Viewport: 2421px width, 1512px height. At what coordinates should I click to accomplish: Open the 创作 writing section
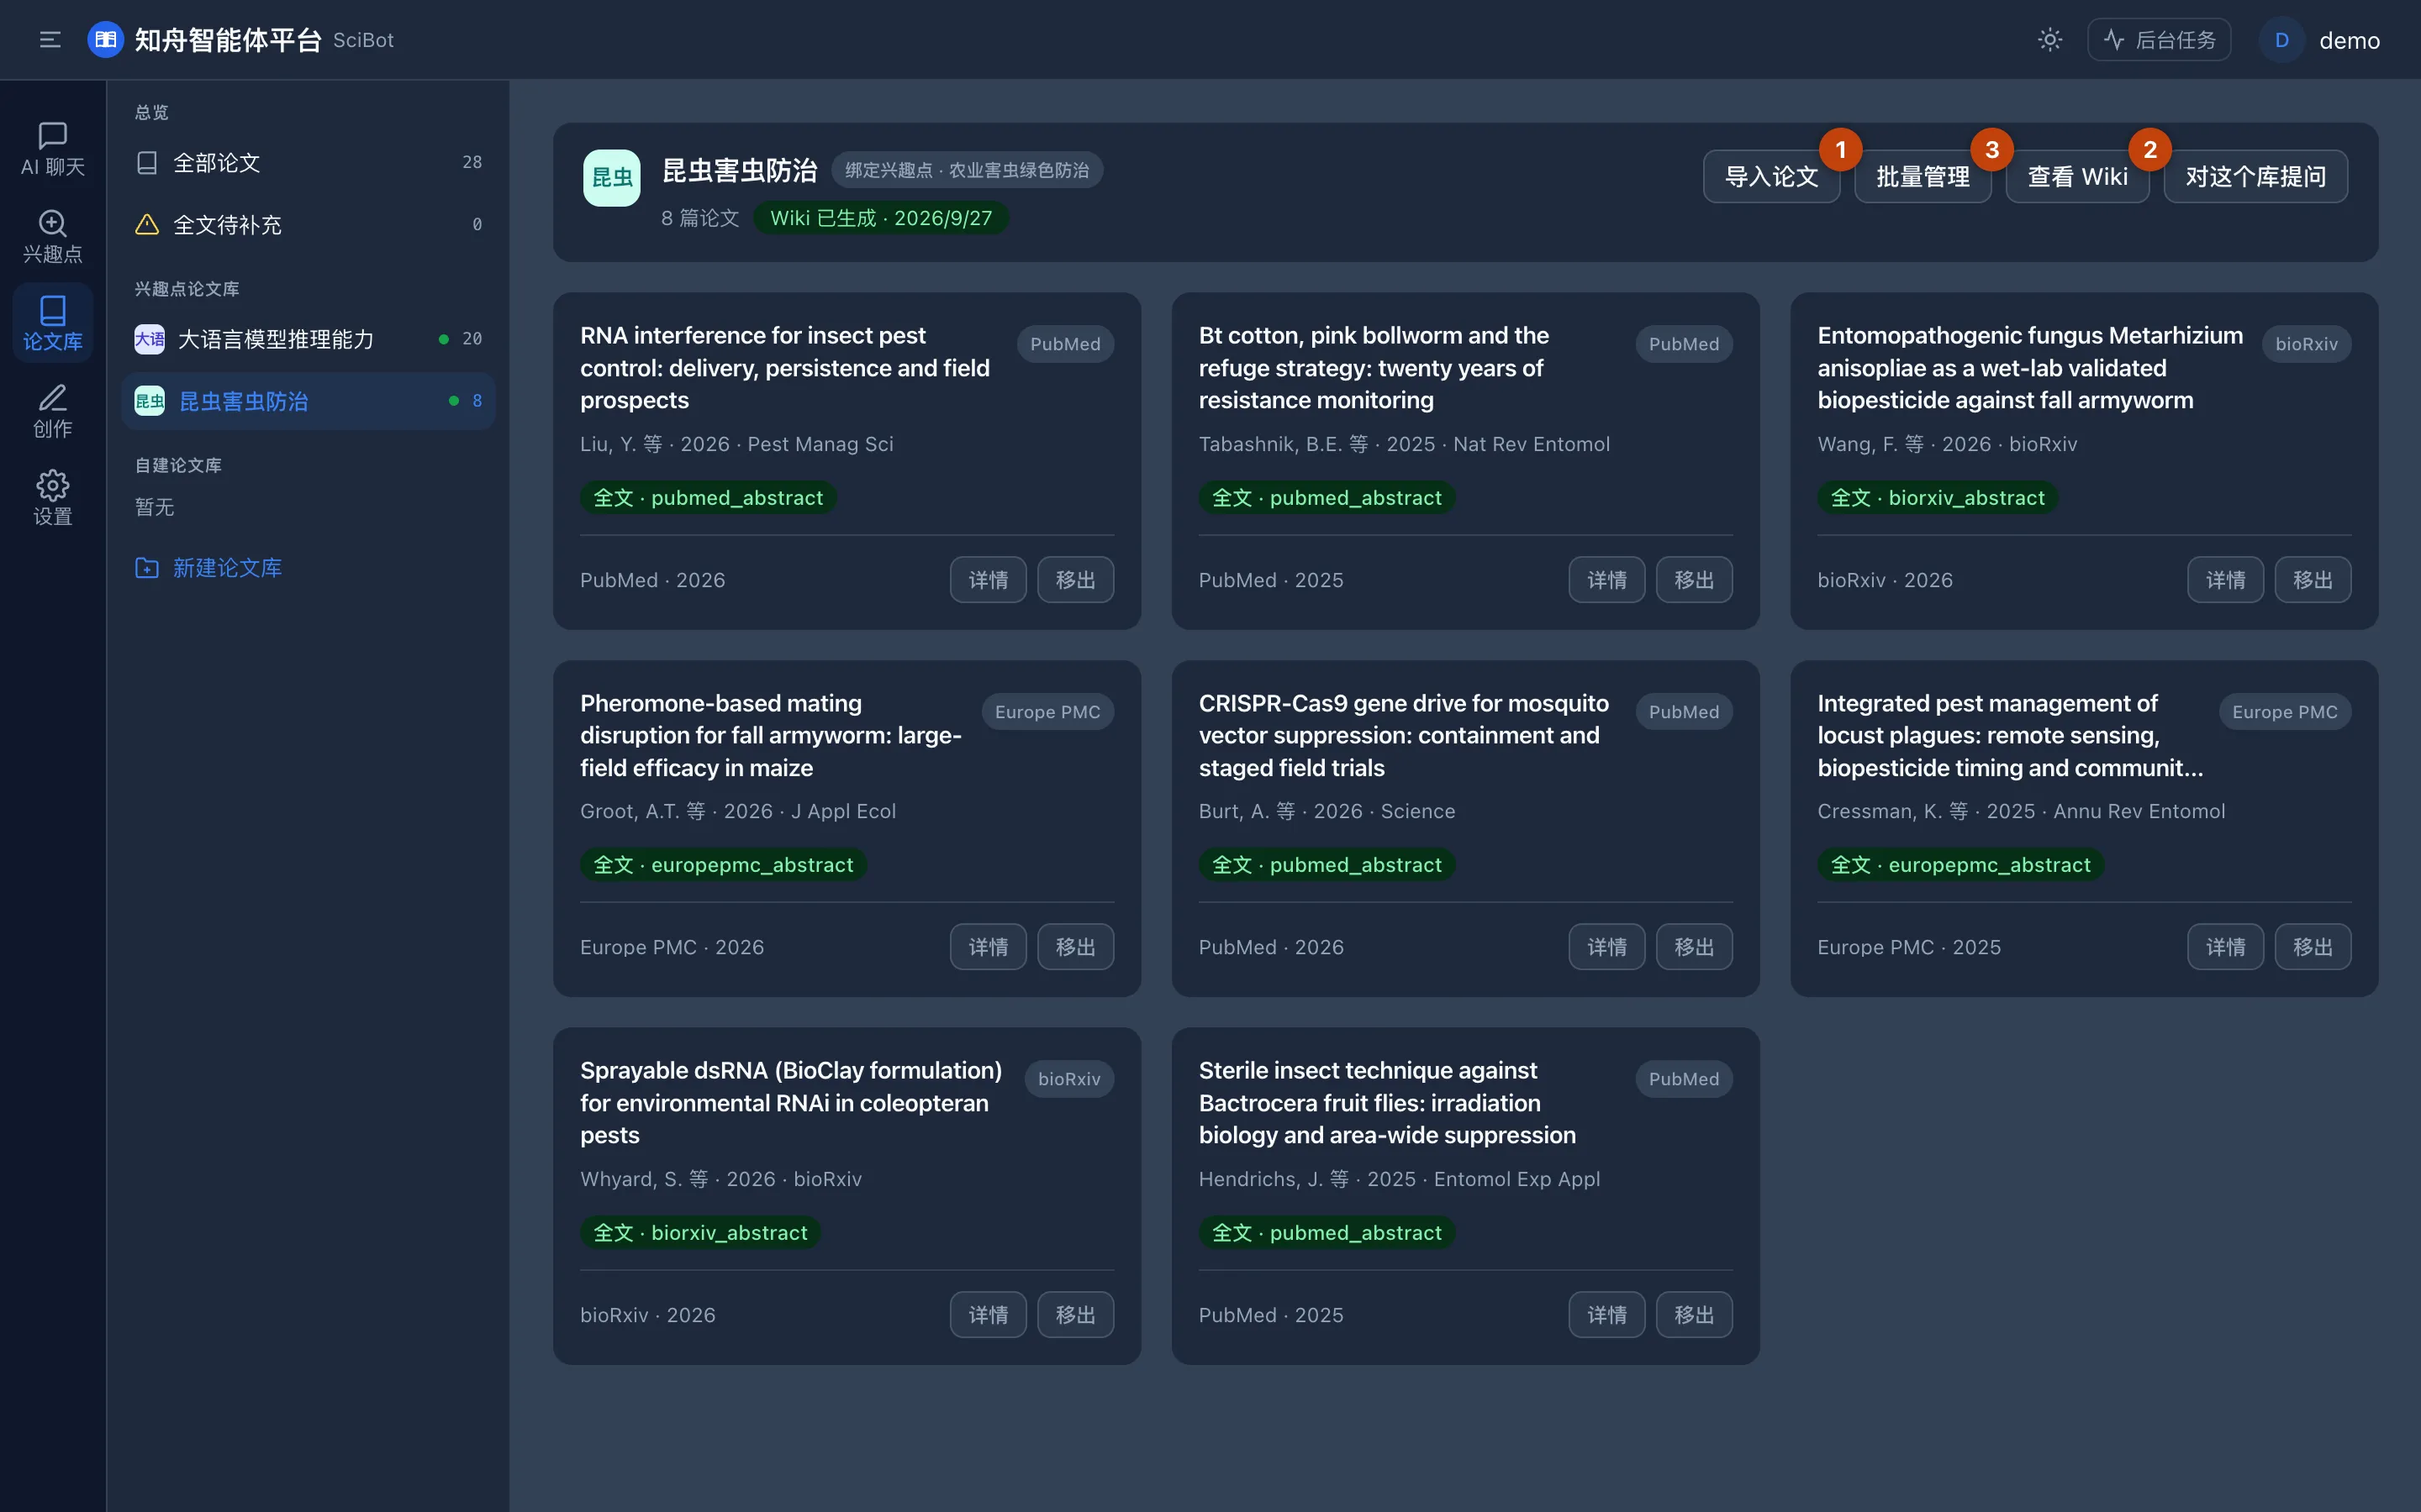[x=52, y=411]
